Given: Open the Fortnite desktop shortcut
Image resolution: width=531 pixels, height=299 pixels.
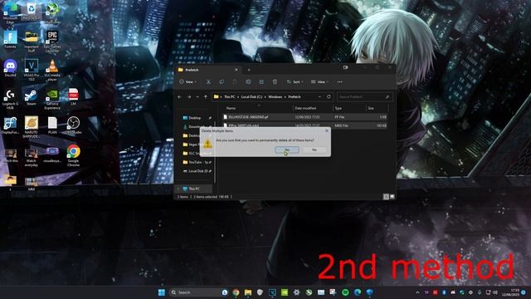Looking at the screenshot, I should (x=10, y=40).
